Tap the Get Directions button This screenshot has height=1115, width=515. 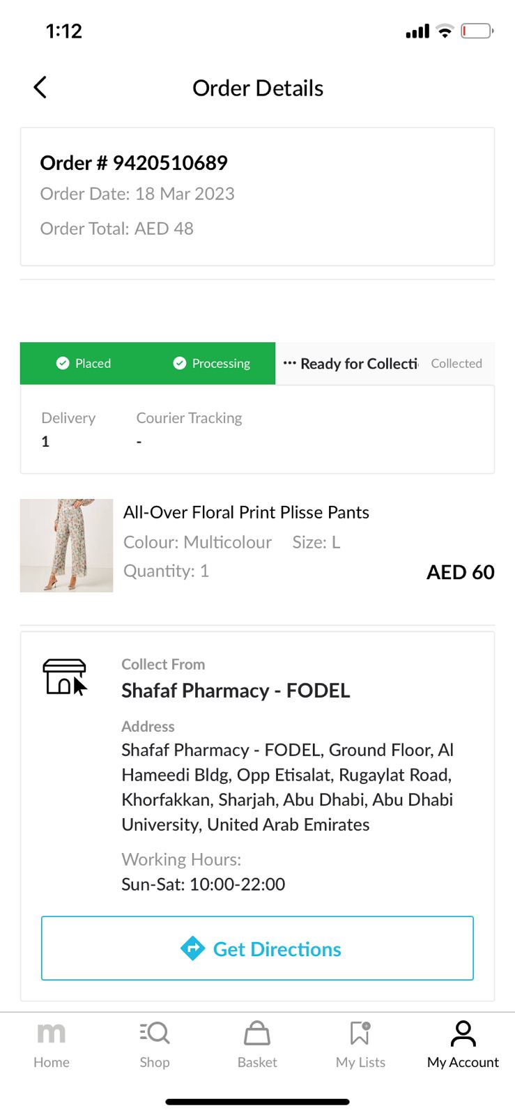pos(257,948)
